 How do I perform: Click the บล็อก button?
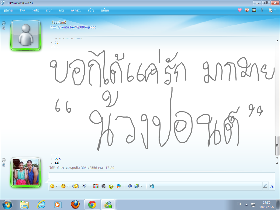click(x=105, y=10)
